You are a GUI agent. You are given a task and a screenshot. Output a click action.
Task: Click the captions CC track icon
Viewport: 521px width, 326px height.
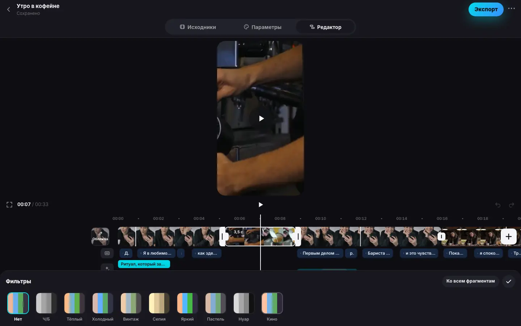pos(107,253)
